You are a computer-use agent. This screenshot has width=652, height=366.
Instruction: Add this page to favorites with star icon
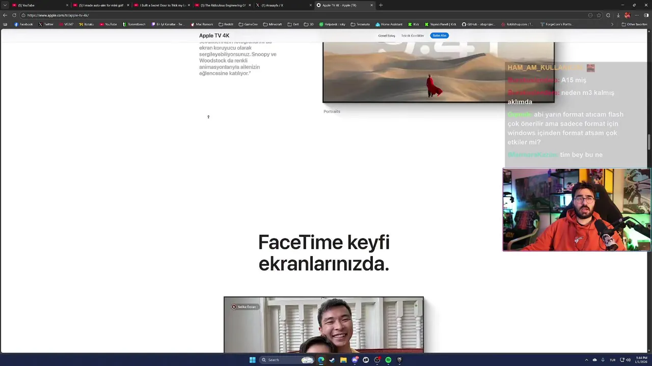pyautogui.click(x=599, y=15)
